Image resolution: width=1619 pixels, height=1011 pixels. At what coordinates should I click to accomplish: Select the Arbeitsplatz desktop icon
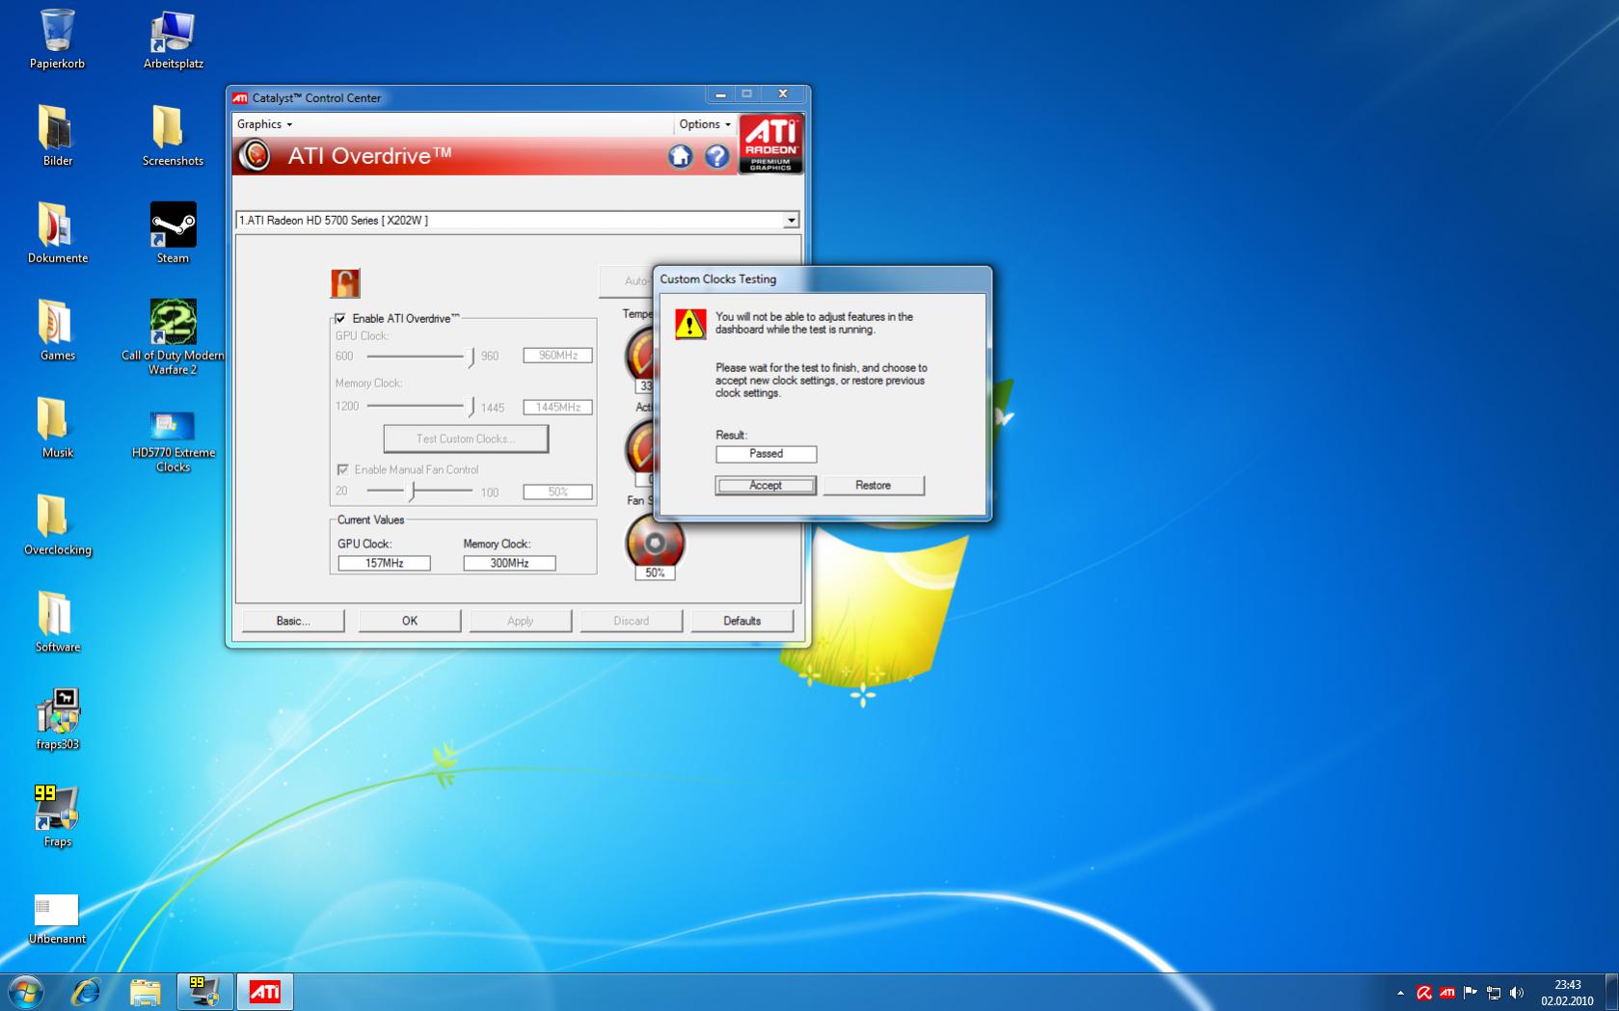(x=173, y=40)
